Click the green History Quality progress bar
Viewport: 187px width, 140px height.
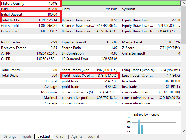tap(121, 3)
